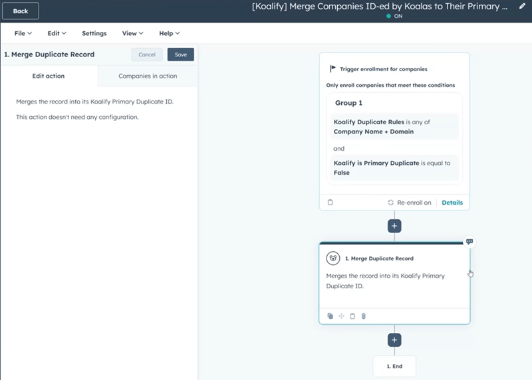532x380 pixels.
Task: Click the 'and' connector between conditions
Action: click(x=338, y=148)
